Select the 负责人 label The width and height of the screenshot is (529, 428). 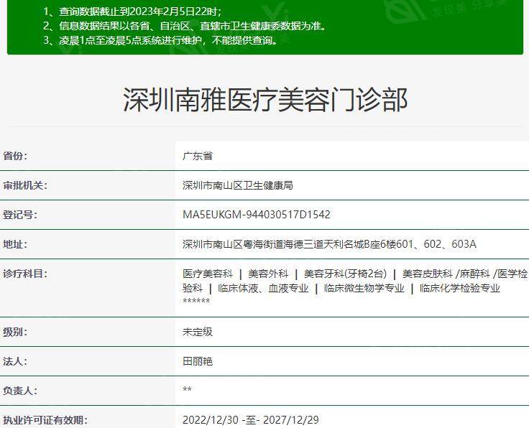(20, 391)
